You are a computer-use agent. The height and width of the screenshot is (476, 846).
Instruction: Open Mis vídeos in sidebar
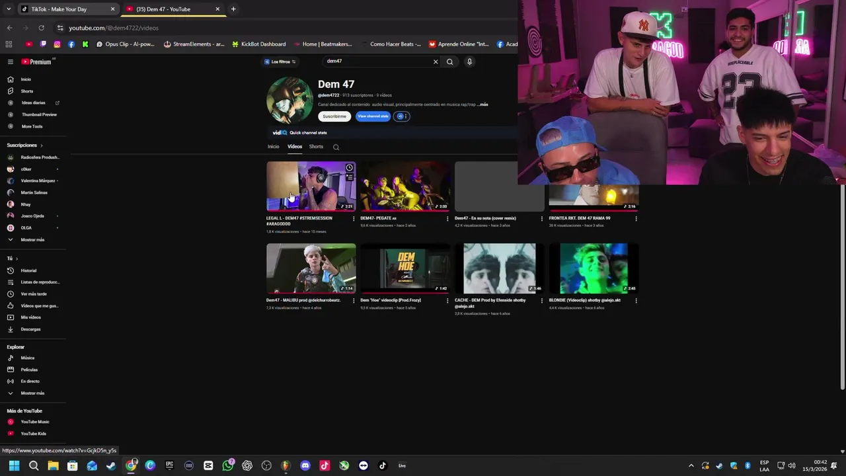(x=30, y=317)
